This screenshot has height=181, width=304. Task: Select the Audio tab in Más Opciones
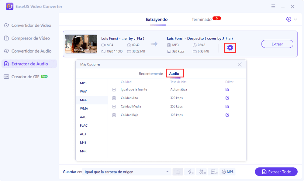[174, 73]
